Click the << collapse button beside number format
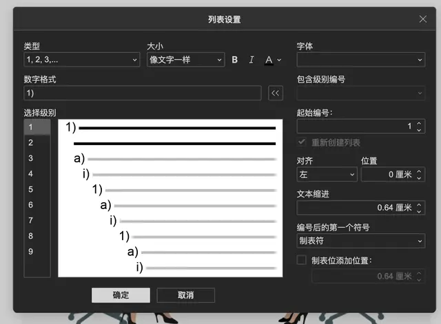441x324 pixels. [x=276, y=93]
